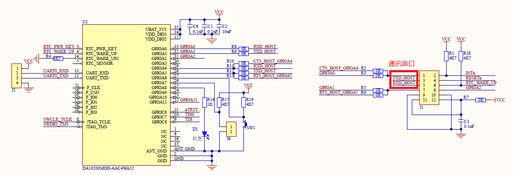Select the GPIOC6 pin name
Viewport: 513px width, 175px height.
[x=160, y=112]
